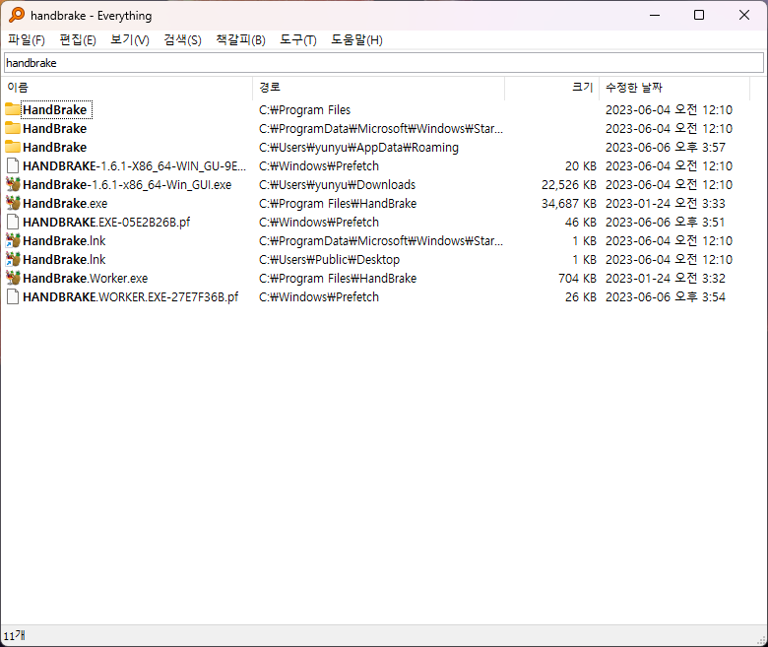Click the file icon of HANDBRAKE.EXE-05E2B26B.pf

point(13,222)
